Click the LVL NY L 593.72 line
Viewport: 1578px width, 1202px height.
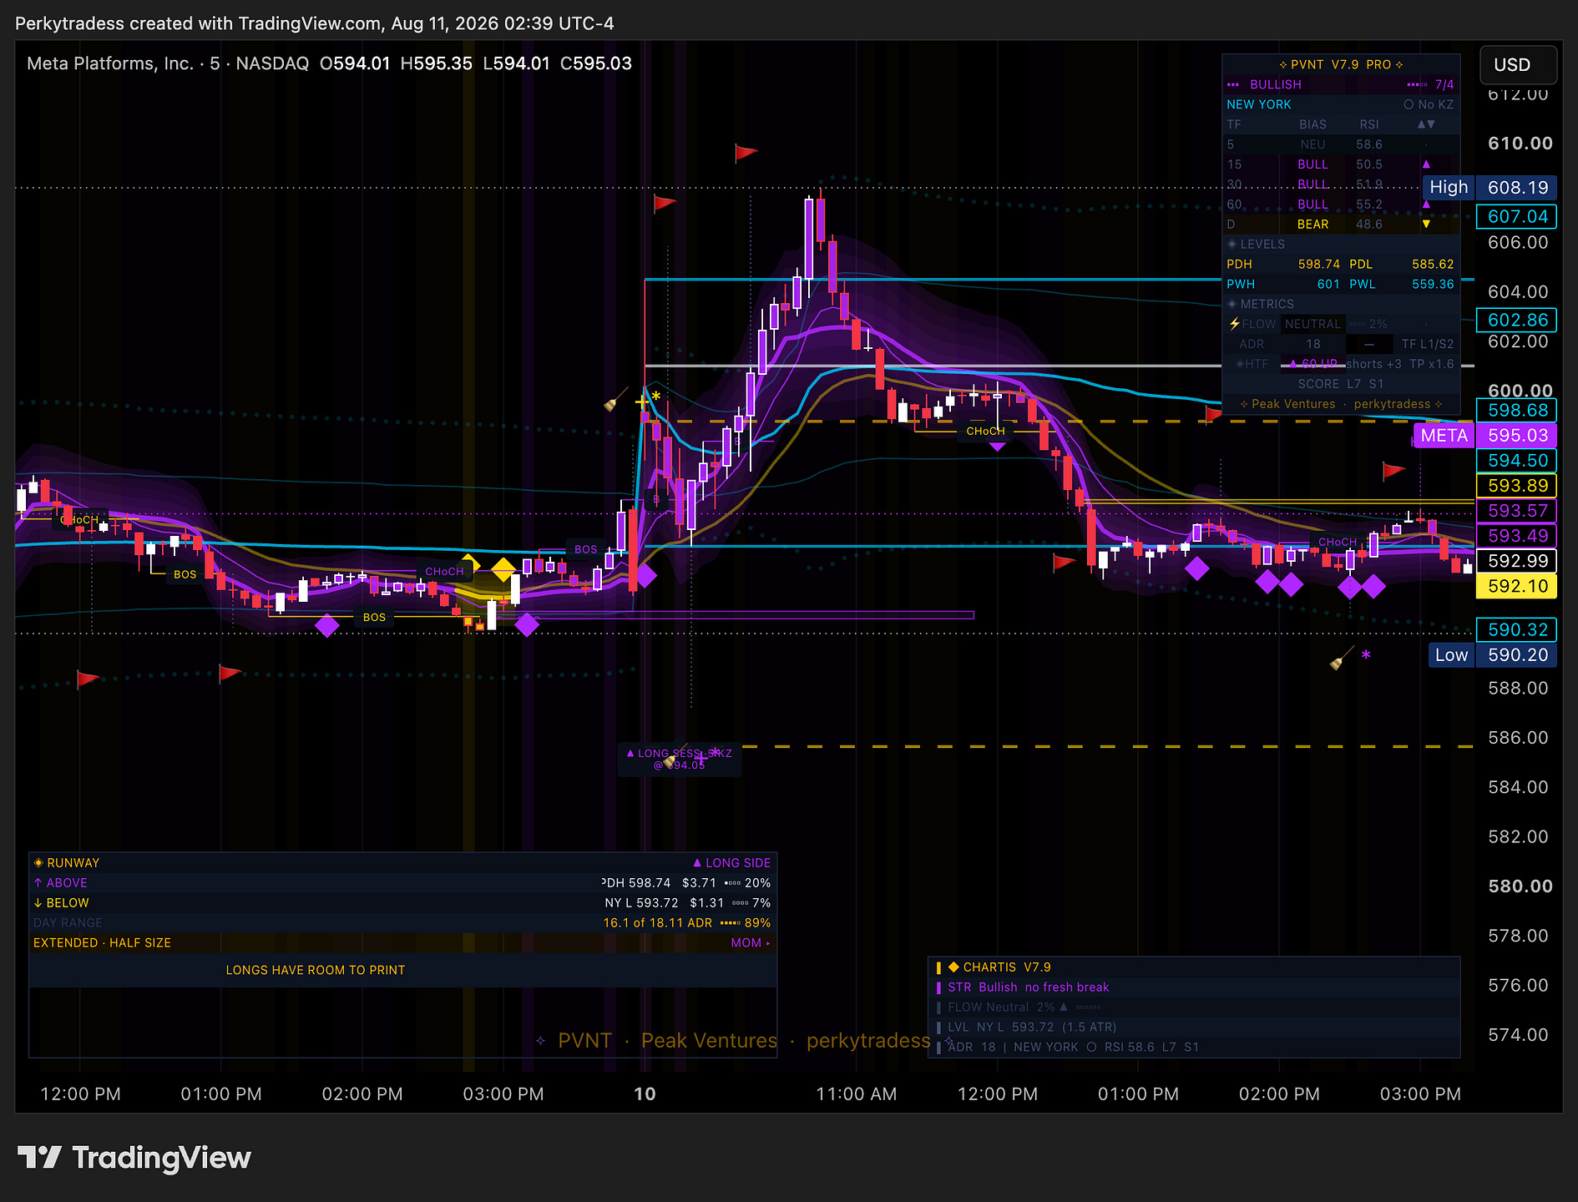pos(1032,1027)
